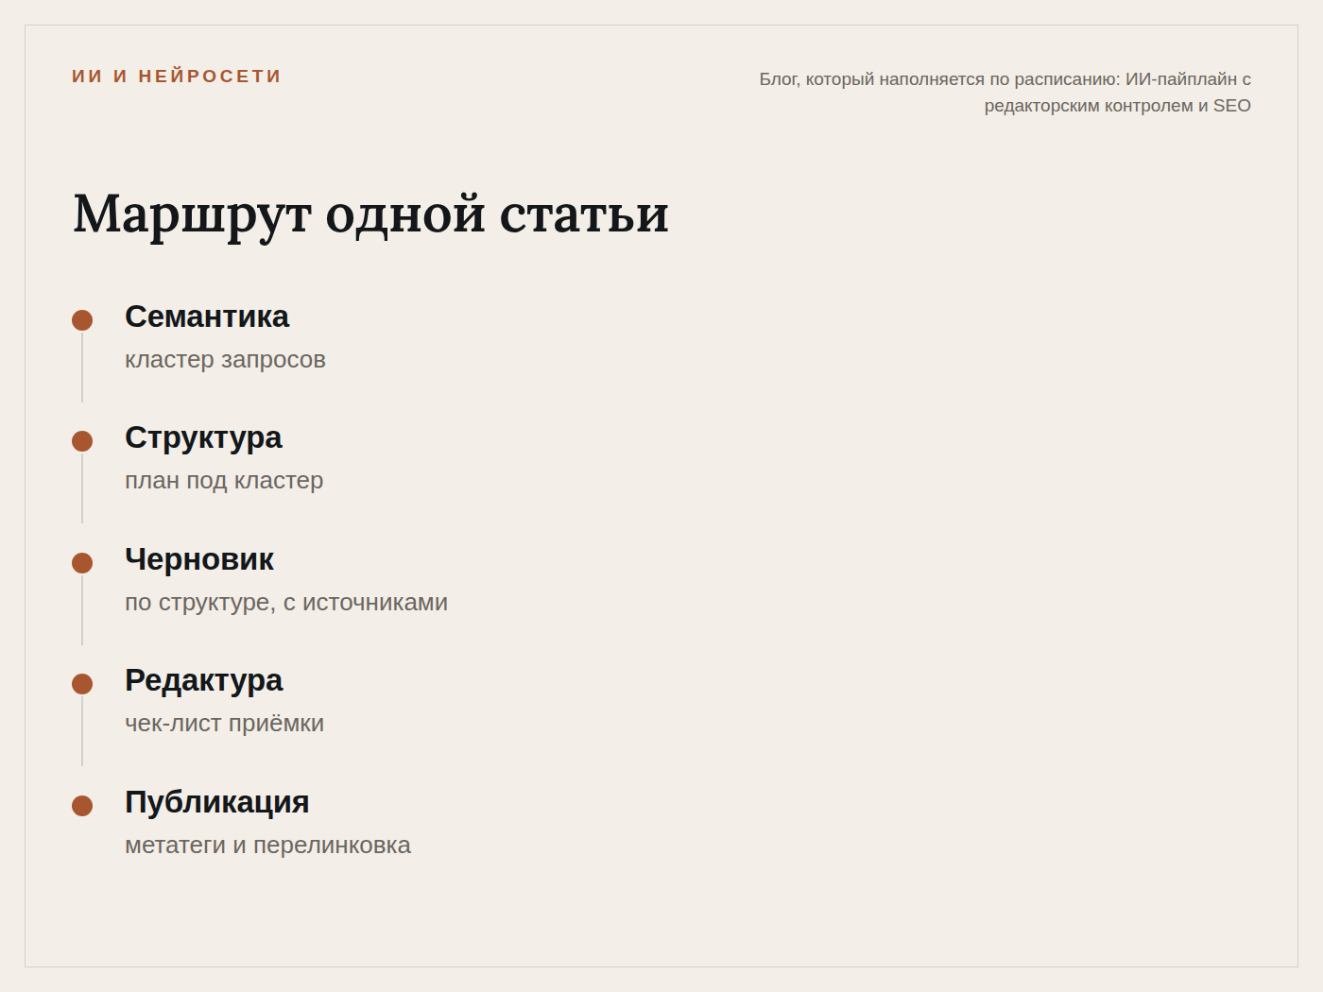The width and height of the screenshot is (1323, 992).
Task: Click the description 'план под кластер'
Action: pyautogui.click(x=224, y=481)
